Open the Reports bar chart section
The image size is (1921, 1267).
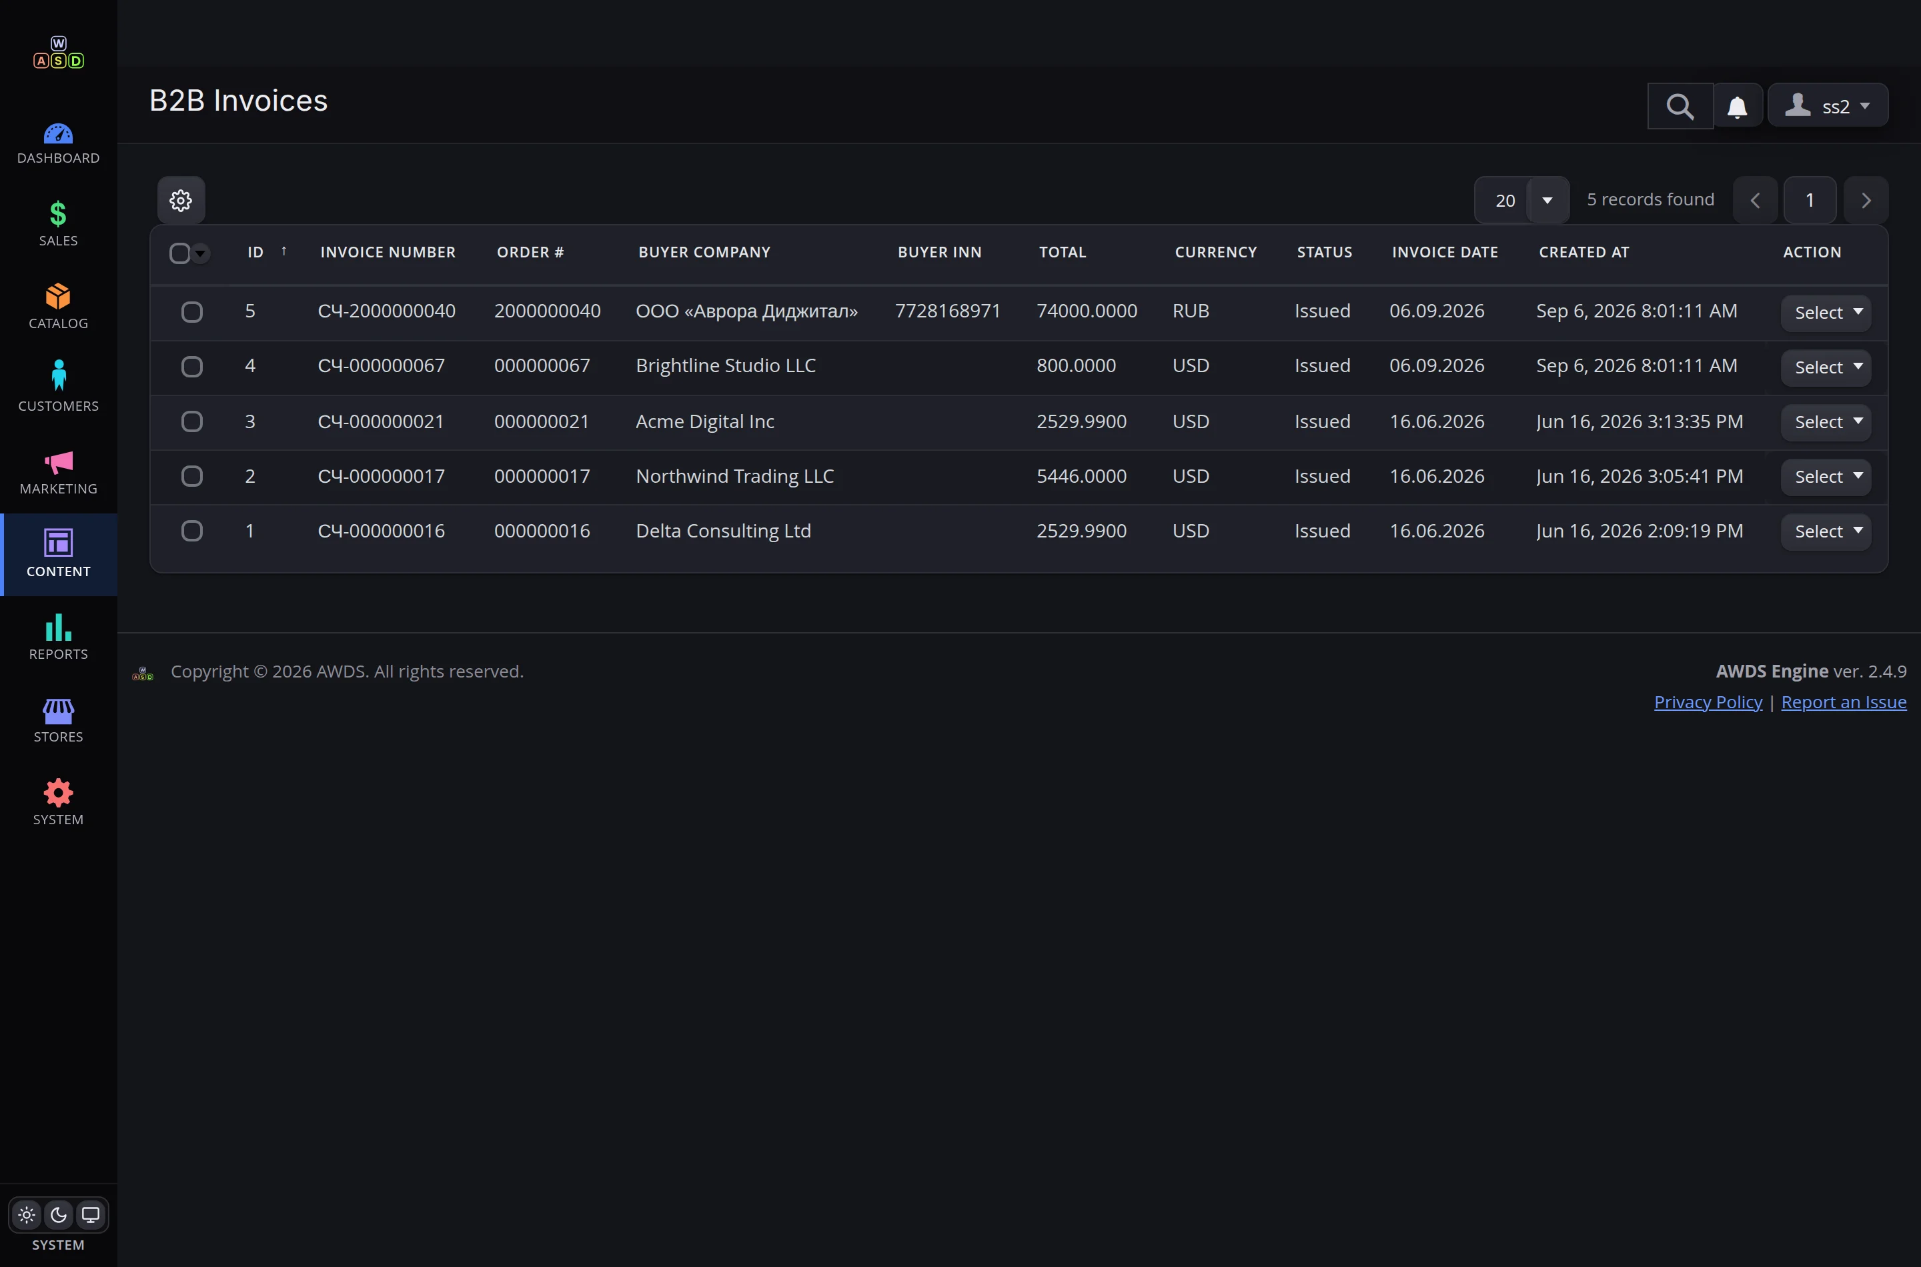click(58, 637)
